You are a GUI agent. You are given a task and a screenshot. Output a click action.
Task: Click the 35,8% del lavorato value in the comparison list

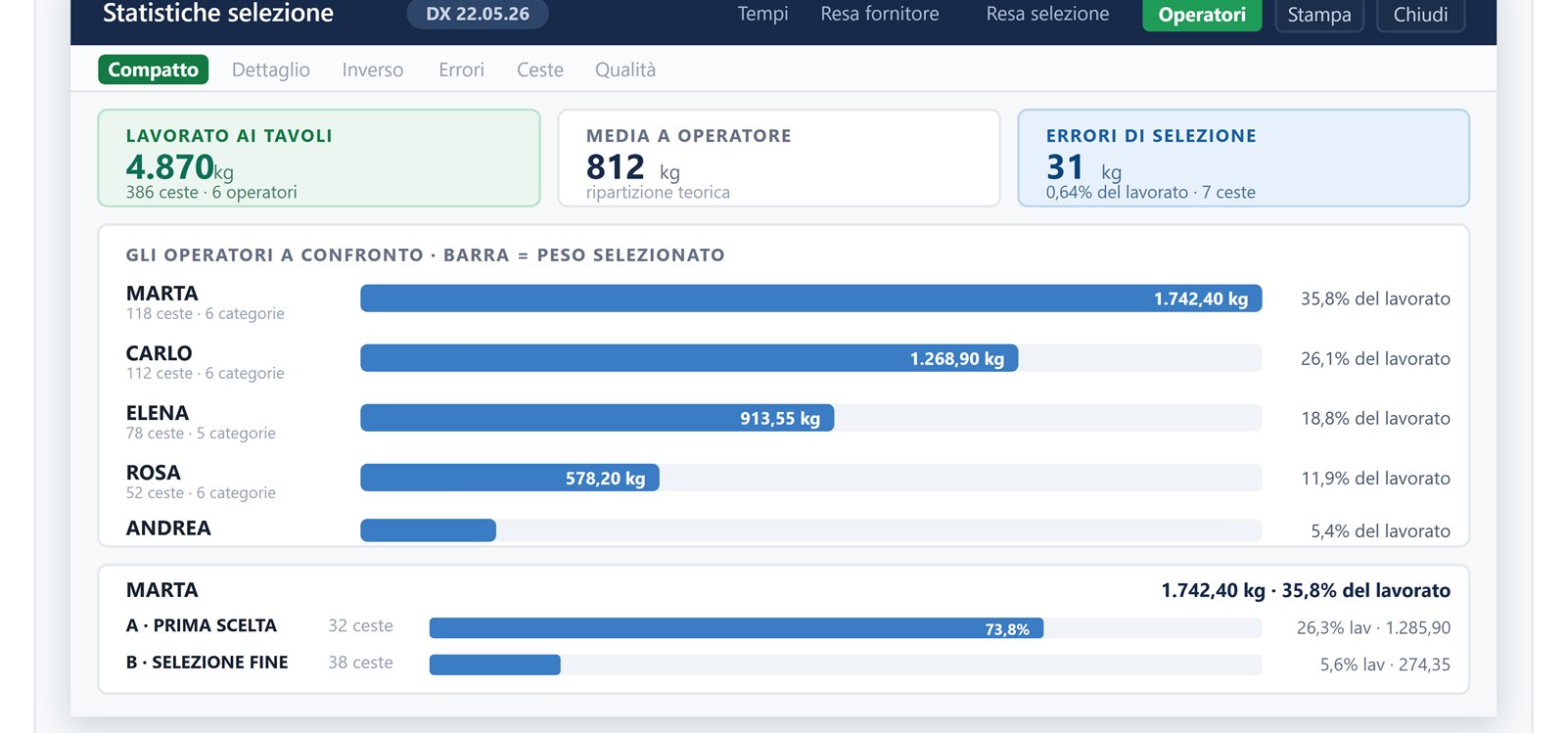[x=1375, y=298]
